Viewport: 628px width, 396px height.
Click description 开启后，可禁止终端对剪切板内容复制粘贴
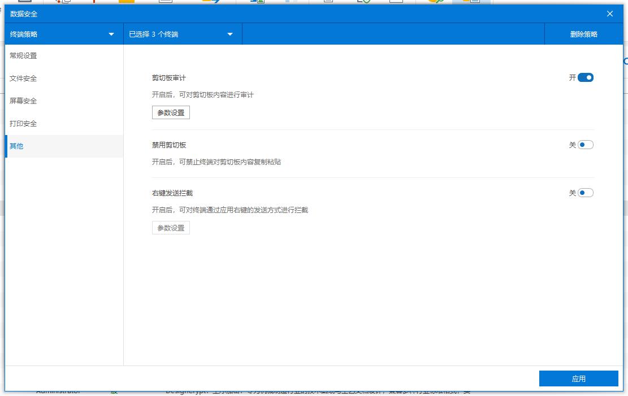point(216,162)
